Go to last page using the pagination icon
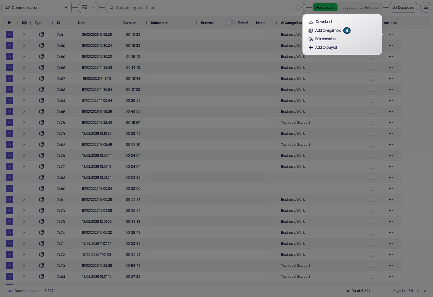The width and height of the screenshot is (433, 297). [425, 291]
